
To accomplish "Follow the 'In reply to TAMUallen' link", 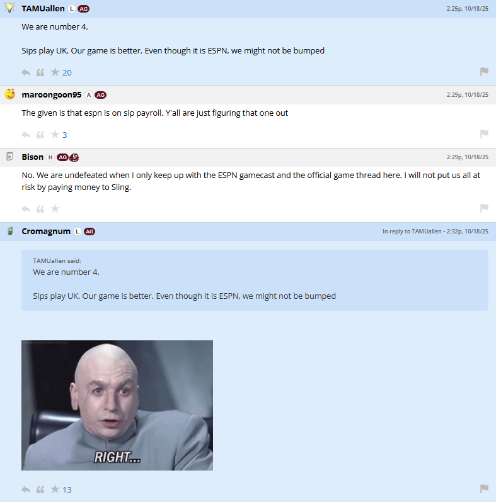I will point(412,231).
